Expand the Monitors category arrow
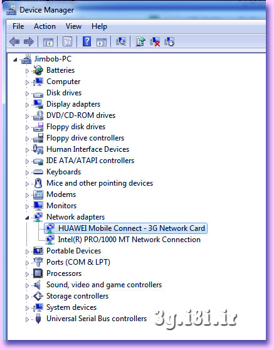The width and height of the screenshot is (274, 350). coord(27,206)
